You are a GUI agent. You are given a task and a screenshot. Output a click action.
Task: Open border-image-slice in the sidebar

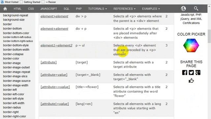15,76
